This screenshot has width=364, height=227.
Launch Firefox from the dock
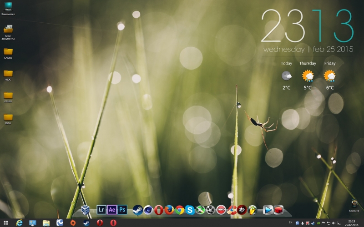(x=169, y=210)
